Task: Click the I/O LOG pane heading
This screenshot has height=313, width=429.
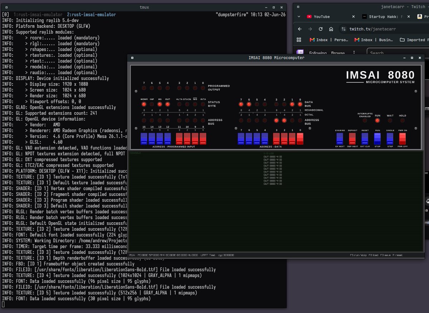Action: (x=268, y=153)
